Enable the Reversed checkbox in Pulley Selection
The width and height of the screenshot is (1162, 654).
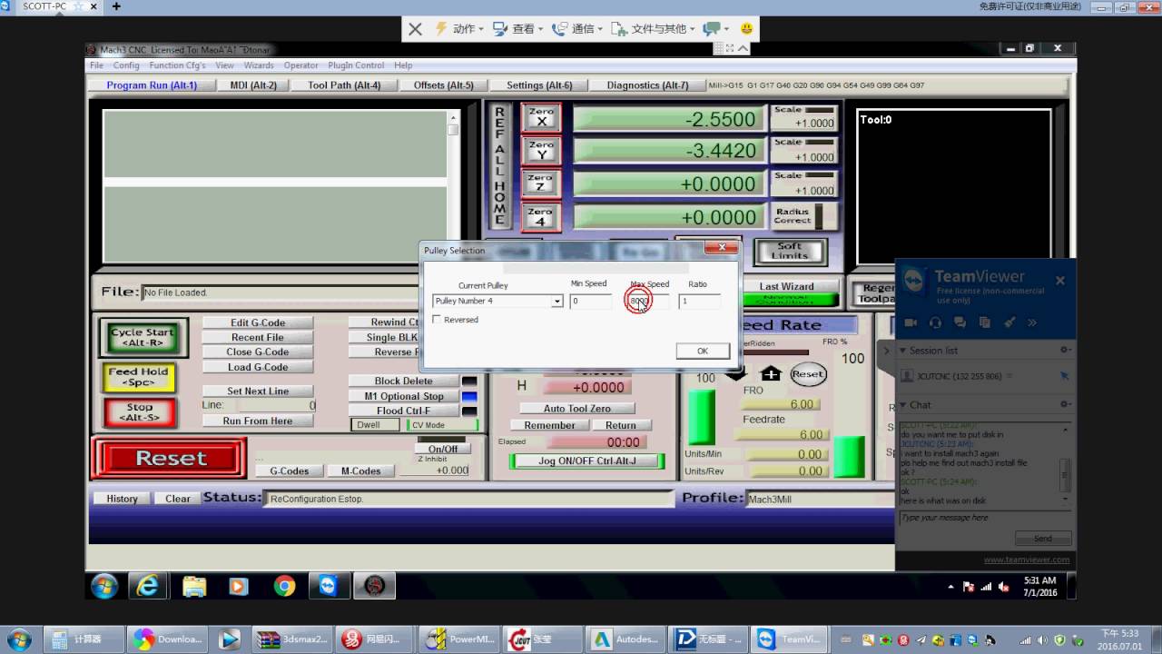(438, 320)
